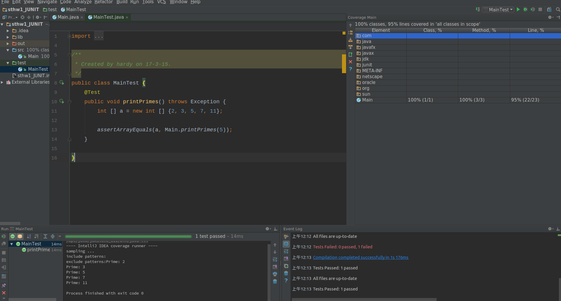Viewport: 561px width, 301px height.
Task: Toggle the Event Log balloon filter icon
Action: click(286, 244)
